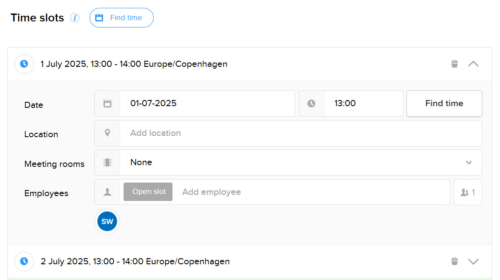Click the calendar icon in Date field
This screenshot has width=500, height=280.
(x=107, y=104)
